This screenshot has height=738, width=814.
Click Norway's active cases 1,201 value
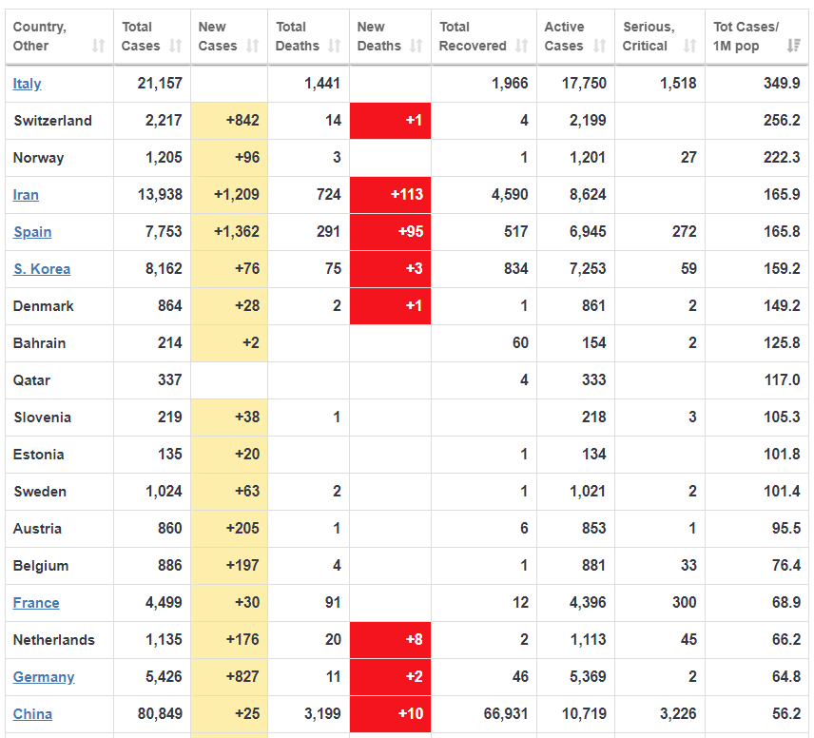tap(588, 158)
